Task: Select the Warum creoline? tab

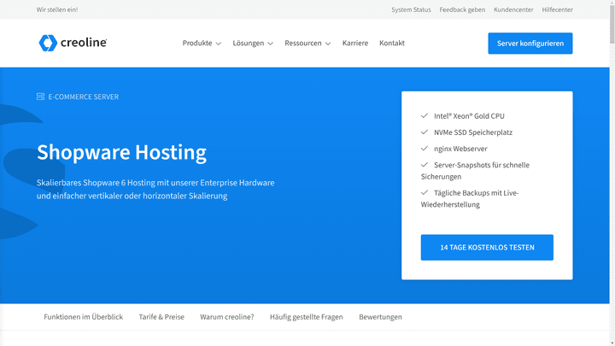Action: [226, 317]
